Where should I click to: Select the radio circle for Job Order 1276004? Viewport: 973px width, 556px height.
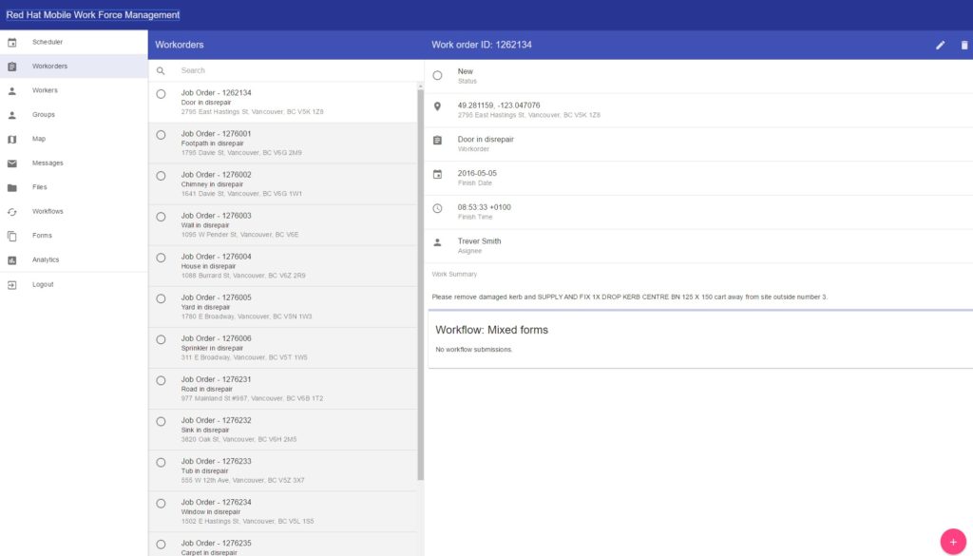point(161,258)
